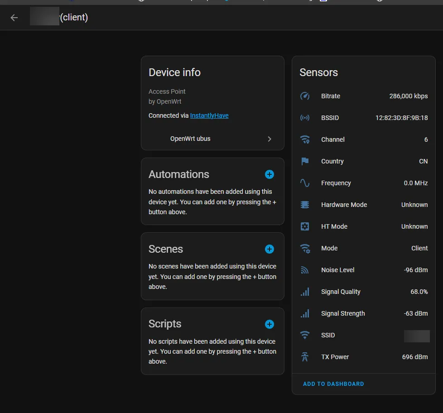Click the Channel value 6
This screenshot has height=413, width=443.
[426, 139]
